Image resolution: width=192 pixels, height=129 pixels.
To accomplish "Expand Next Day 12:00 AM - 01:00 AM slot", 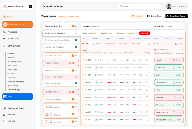I will point(76,107).
